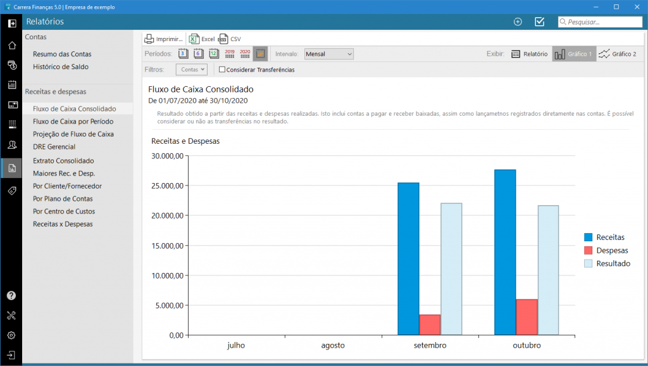The width and height of the screenshot is (648, 366).
Task: Click the price tag icon in sidebar
Action: 11,191
